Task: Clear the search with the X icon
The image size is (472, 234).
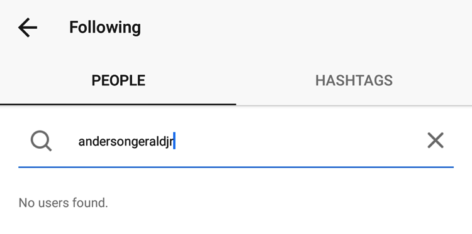Action: pyautogui.click(x=435, y=140)
